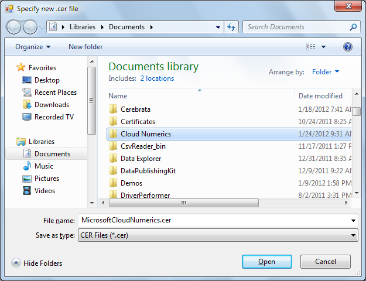Click the Cancel button
Image resolution: width=366 pixels, height=281 pixels.
tap(326, 262)
